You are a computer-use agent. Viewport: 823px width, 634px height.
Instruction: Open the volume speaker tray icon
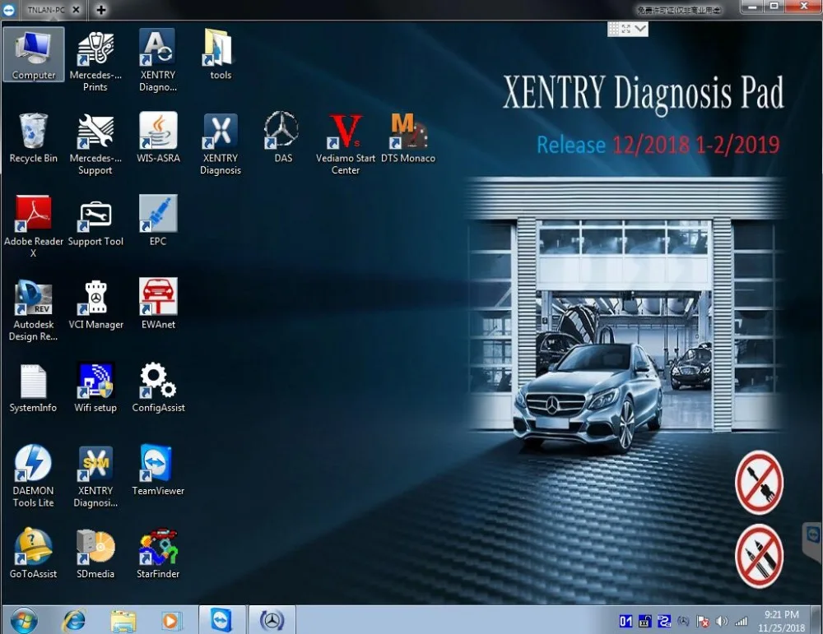pos(722,621)
